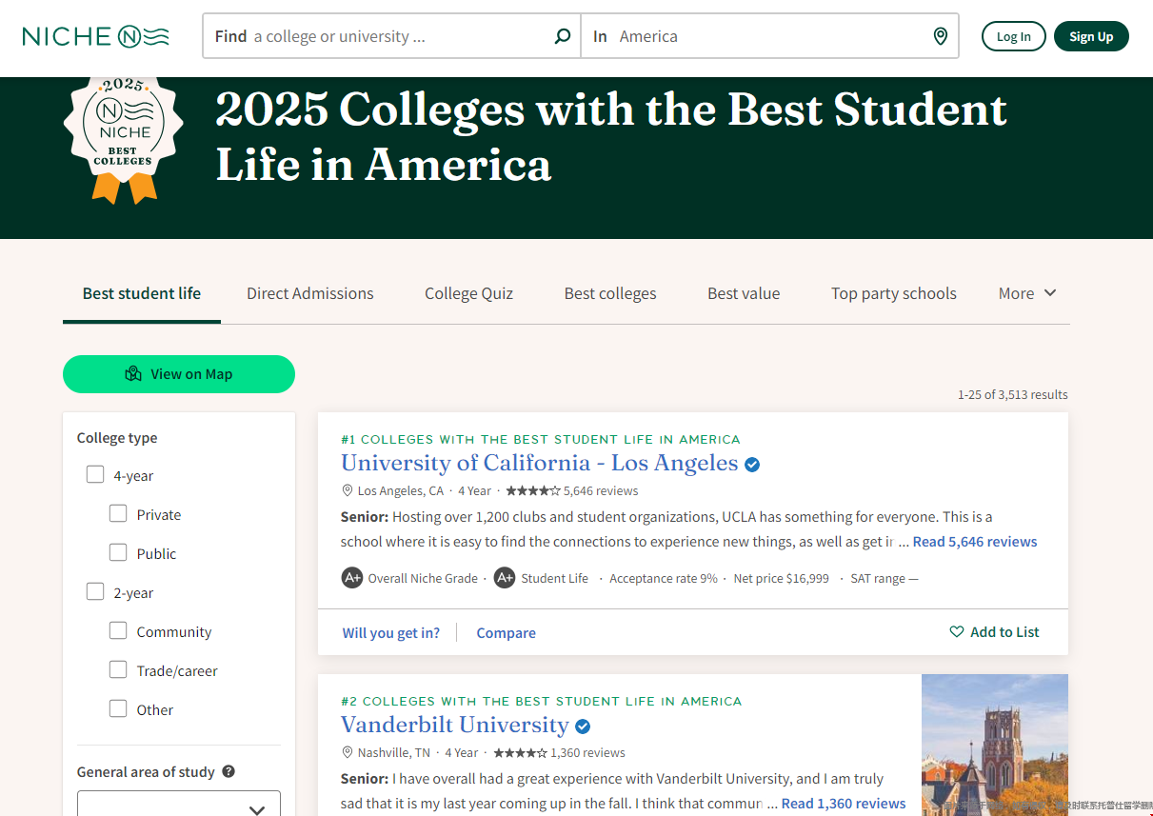
Task: Click the View on Map button
Action: [179, 374]
